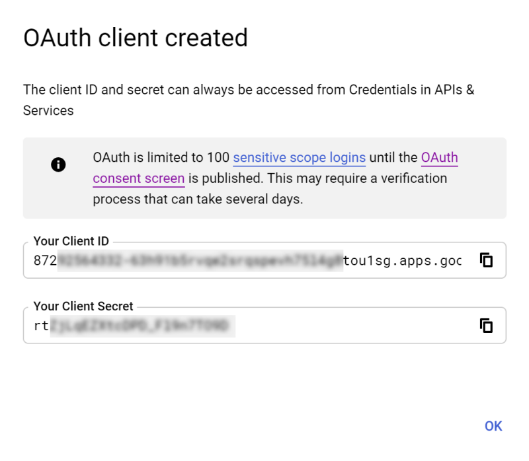Image resolution: width=529 pixels, height=461 pixels.
Task: Copy the Client ID to clipboard
Action: point(486,260)
